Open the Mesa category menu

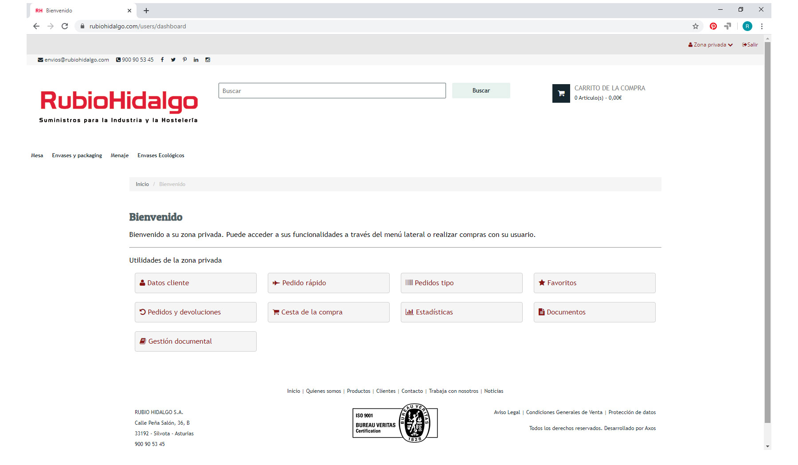[37, 155]
